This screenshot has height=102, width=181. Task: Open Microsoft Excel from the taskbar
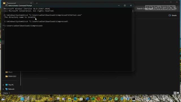pos(93,99)
